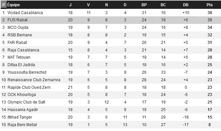Select Hassania Agadir team name
The height and width of the screenshot is (131, 221).
(x=23, y=110)
